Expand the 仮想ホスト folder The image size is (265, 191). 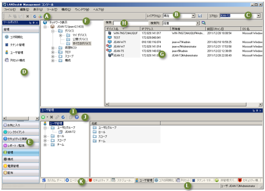53,48
